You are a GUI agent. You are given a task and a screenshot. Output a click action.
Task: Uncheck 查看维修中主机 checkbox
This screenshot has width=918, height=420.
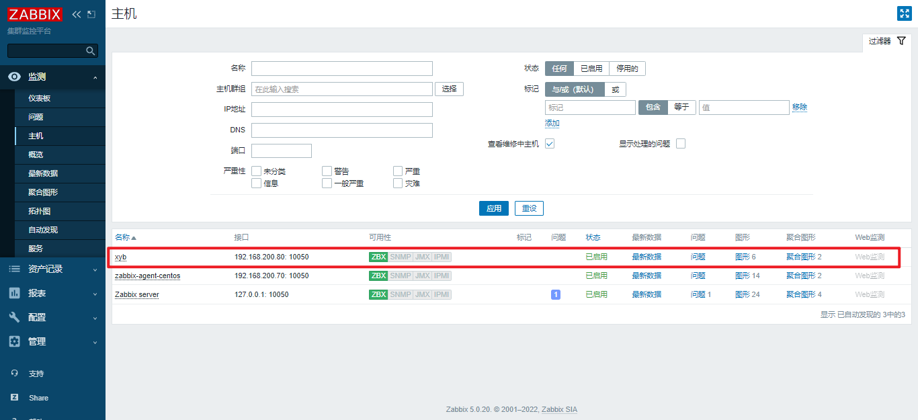(x=550, y=144)
